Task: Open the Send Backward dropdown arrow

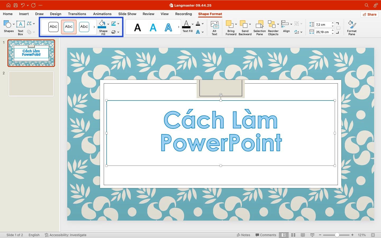Action: (250, 24)
